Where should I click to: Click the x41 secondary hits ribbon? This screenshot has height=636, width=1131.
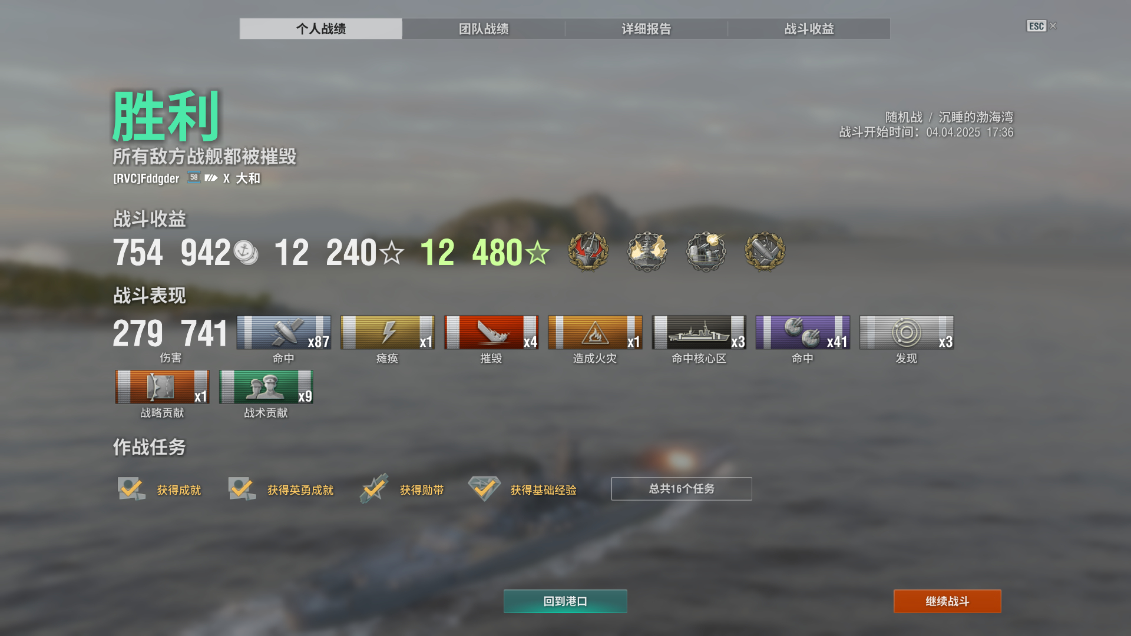(803, 333)
